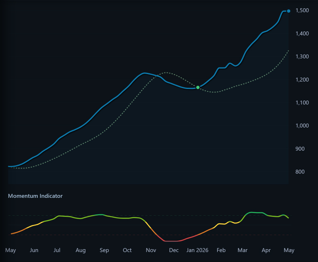The image size is (318, 262).
Task: Click the Oct x-axis label
Action: pyautogui.click(x=127, y=250)
